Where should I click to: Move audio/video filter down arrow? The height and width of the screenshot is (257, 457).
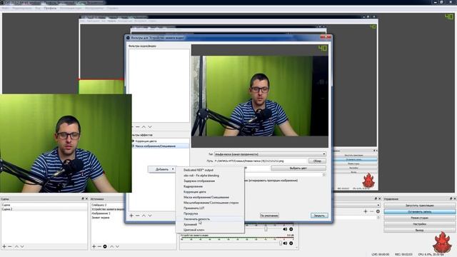coord(150,127)
